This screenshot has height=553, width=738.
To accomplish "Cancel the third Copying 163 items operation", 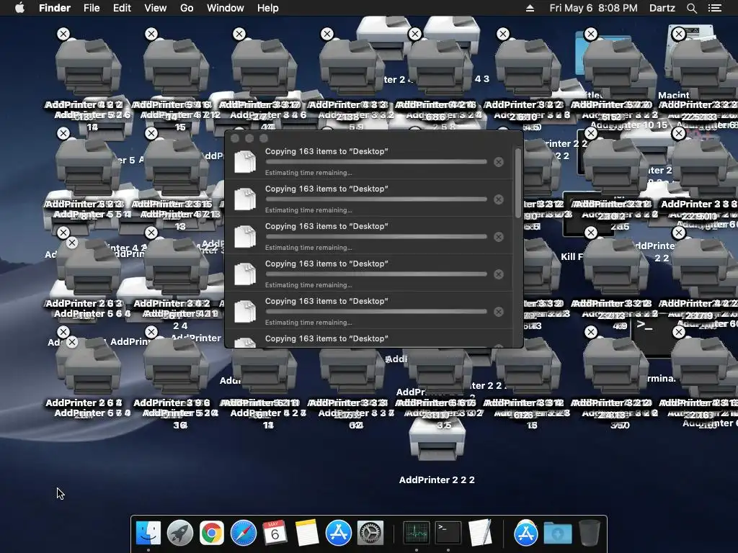I will point(499,237).
